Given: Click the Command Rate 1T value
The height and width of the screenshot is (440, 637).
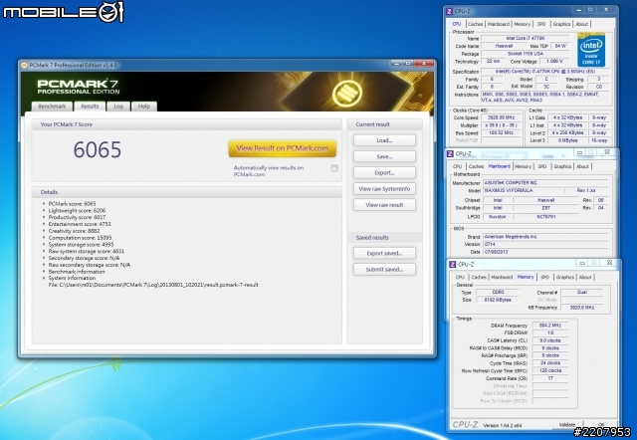Looking at the screenshot, I should click(549, 378).
